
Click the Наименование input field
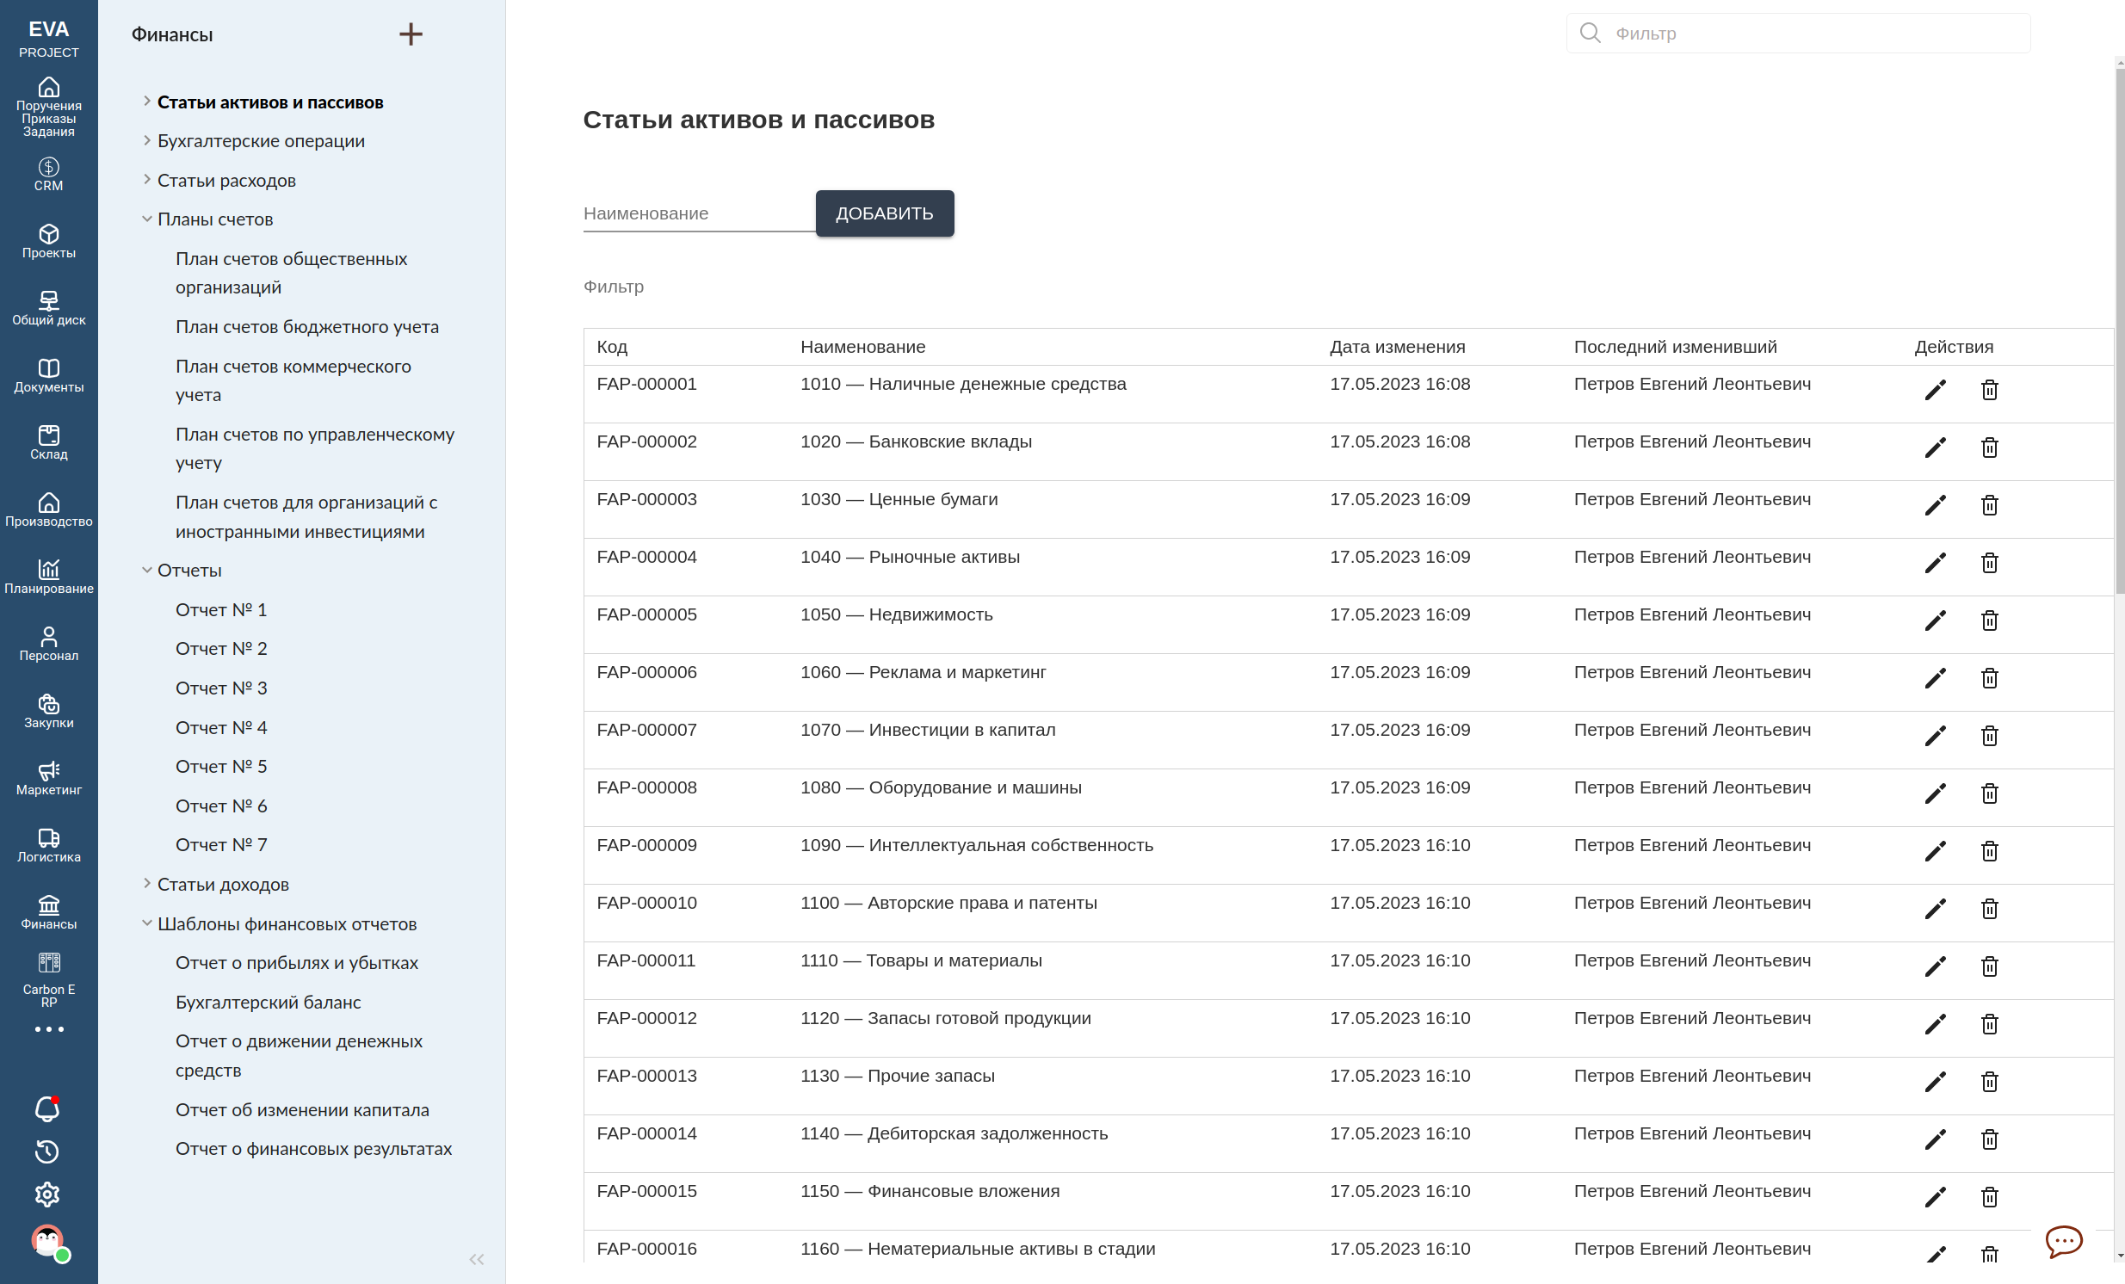[697, 213]
